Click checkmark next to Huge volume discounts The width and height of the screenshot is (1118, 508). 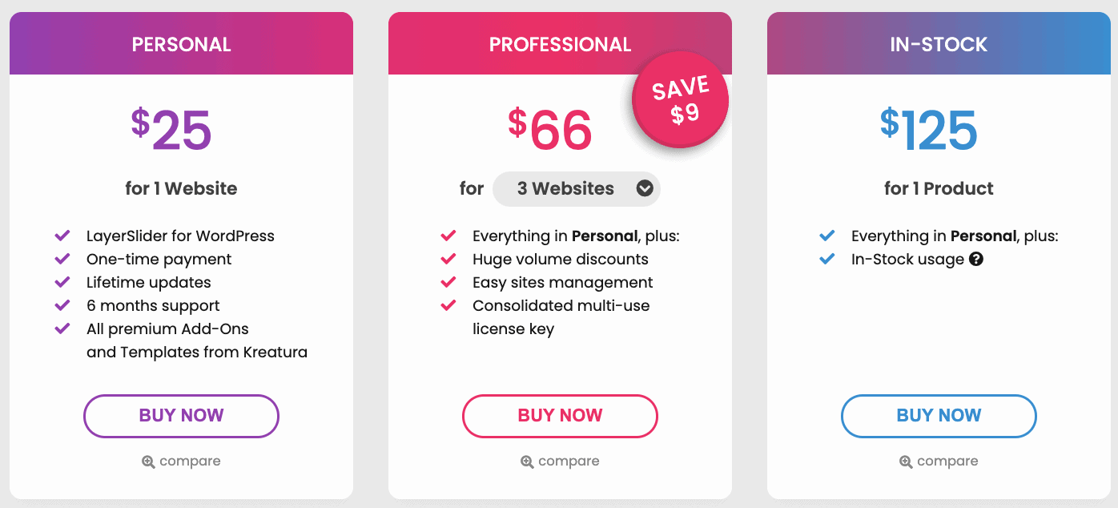[448, 259]
